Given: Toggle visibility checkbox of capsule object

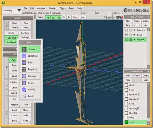Looking at the screenshot, I should coord(126,39).
